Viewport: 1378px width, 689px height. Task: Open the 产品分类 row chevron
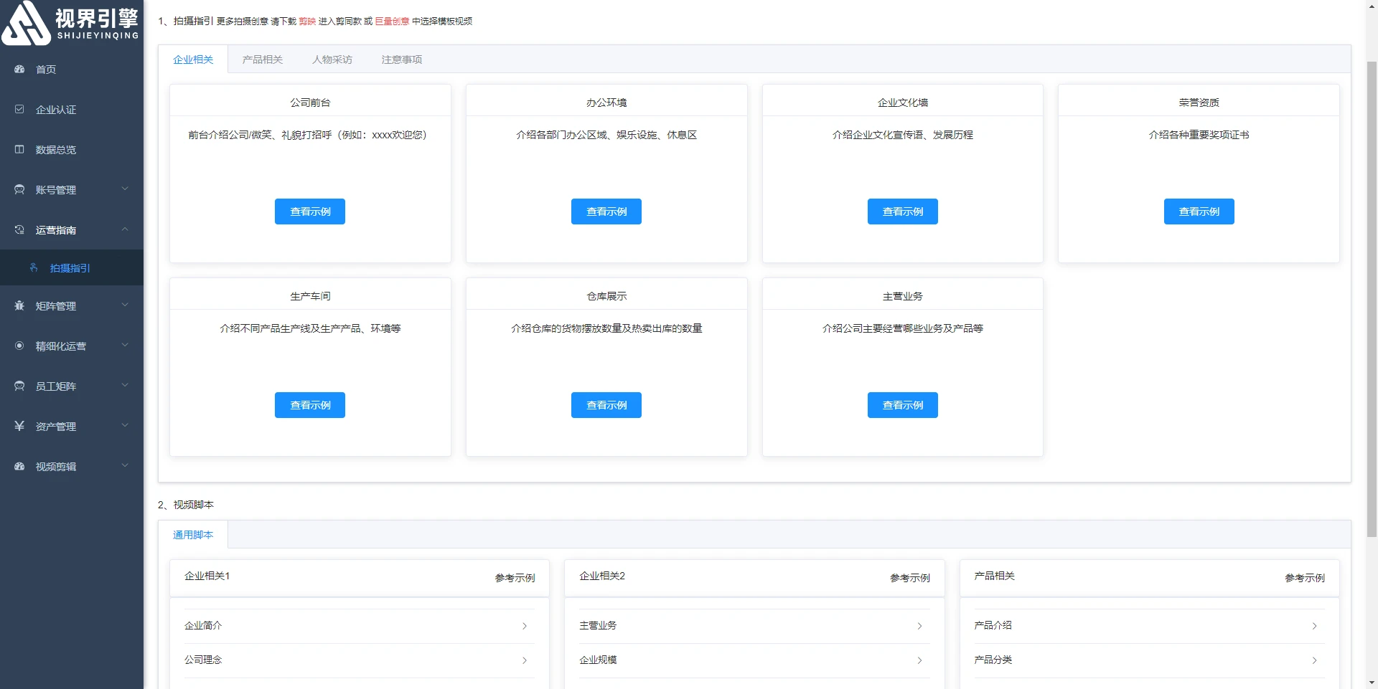[1314, 661]
